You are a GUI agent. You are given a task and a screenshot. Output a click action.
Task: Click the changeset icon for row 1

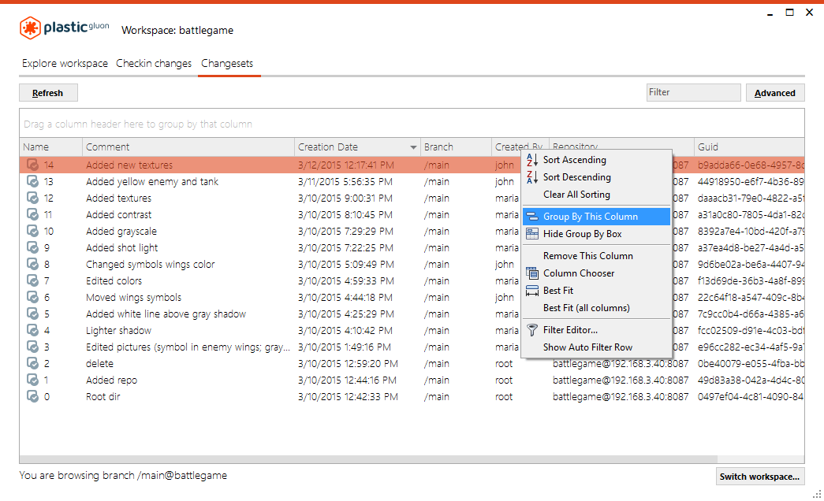tap(32, 380)
